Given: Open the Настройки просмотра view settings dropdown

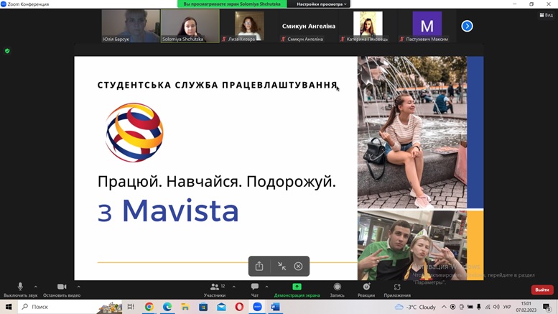Looking at the screenshot, I should [321, 4].
